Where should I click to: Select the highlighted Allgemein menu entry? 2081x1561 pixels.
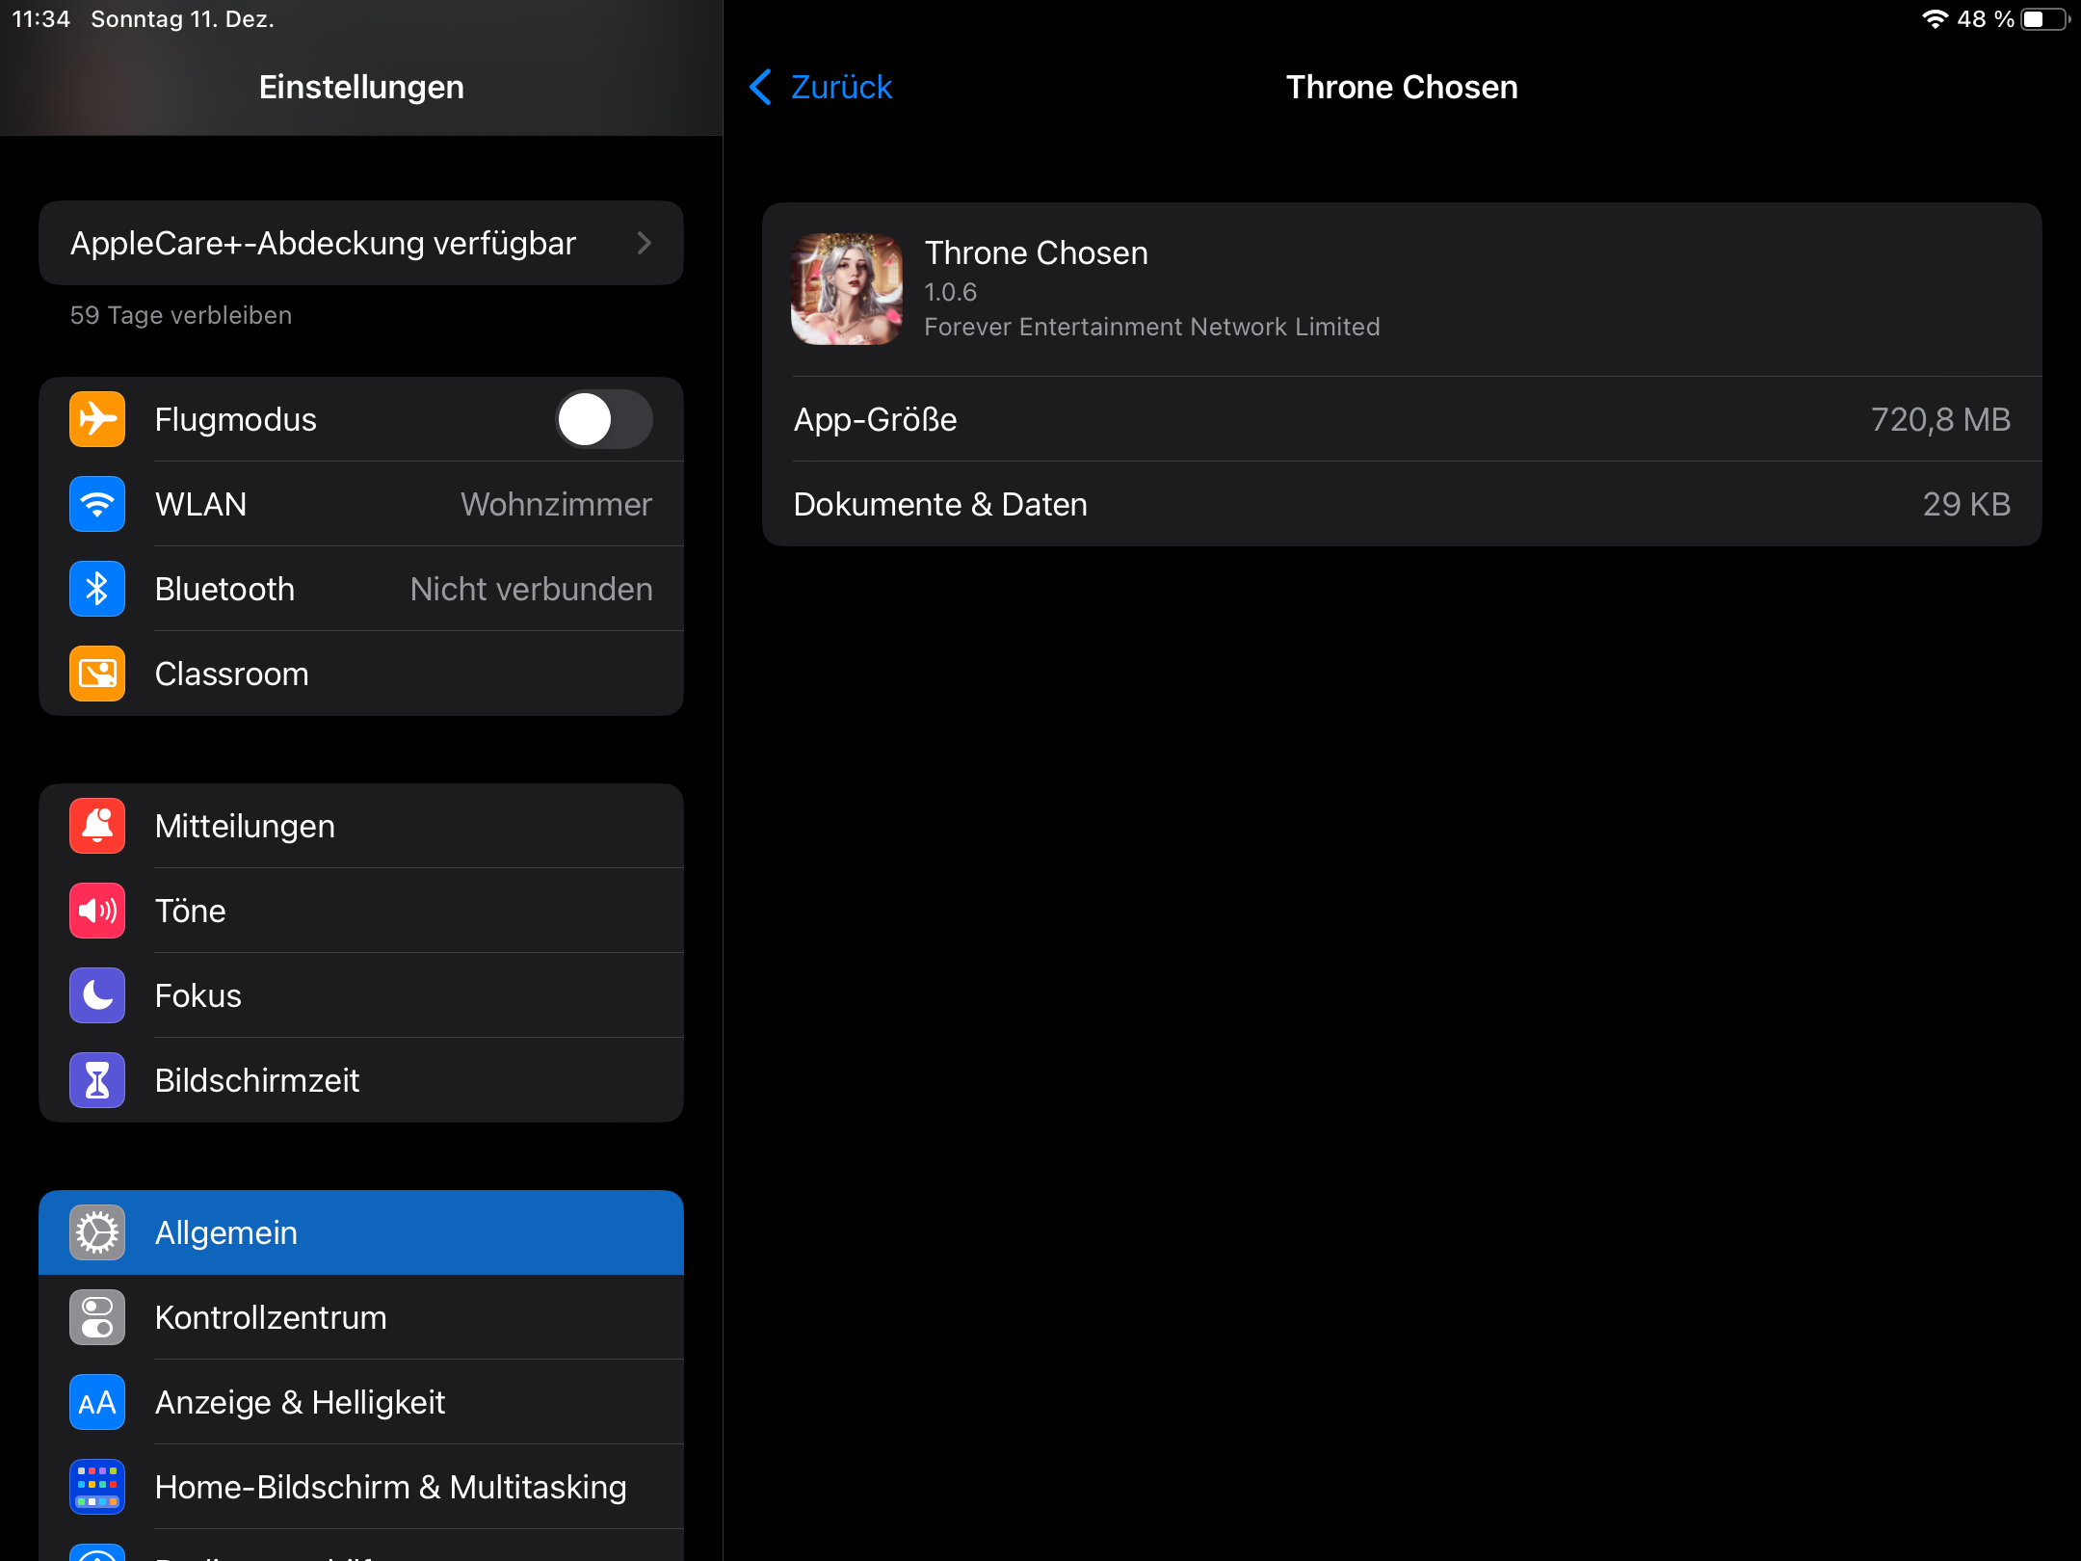pyautogui.click(x=361, y=1232)
